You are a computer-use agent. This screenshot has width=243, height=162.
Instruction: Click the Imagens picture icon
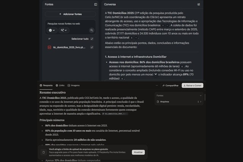(69, 85)
